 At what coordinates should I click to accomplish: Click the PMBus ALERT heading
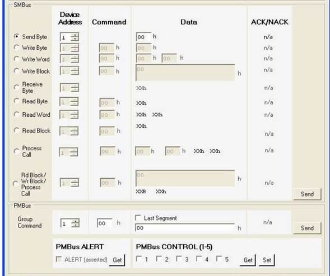tap(80, 247)
